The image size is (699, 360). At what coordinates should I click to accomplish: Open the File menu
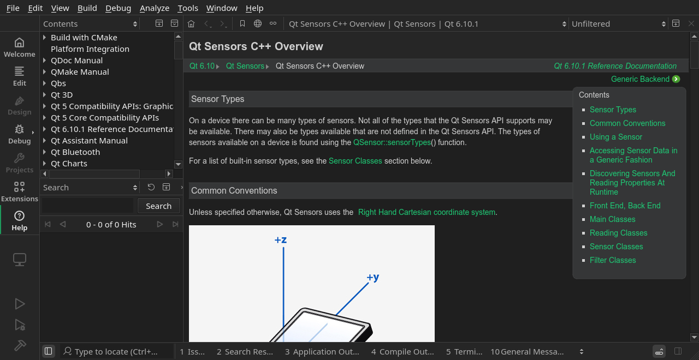[x=13, y=8]
